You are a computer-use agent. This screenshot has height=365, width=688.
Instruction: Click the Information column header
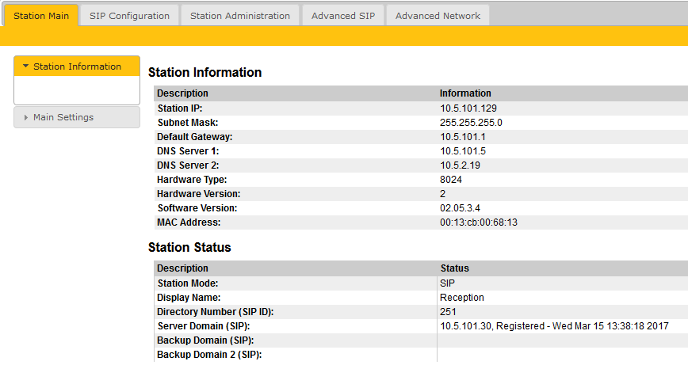(x=465, y=93)
